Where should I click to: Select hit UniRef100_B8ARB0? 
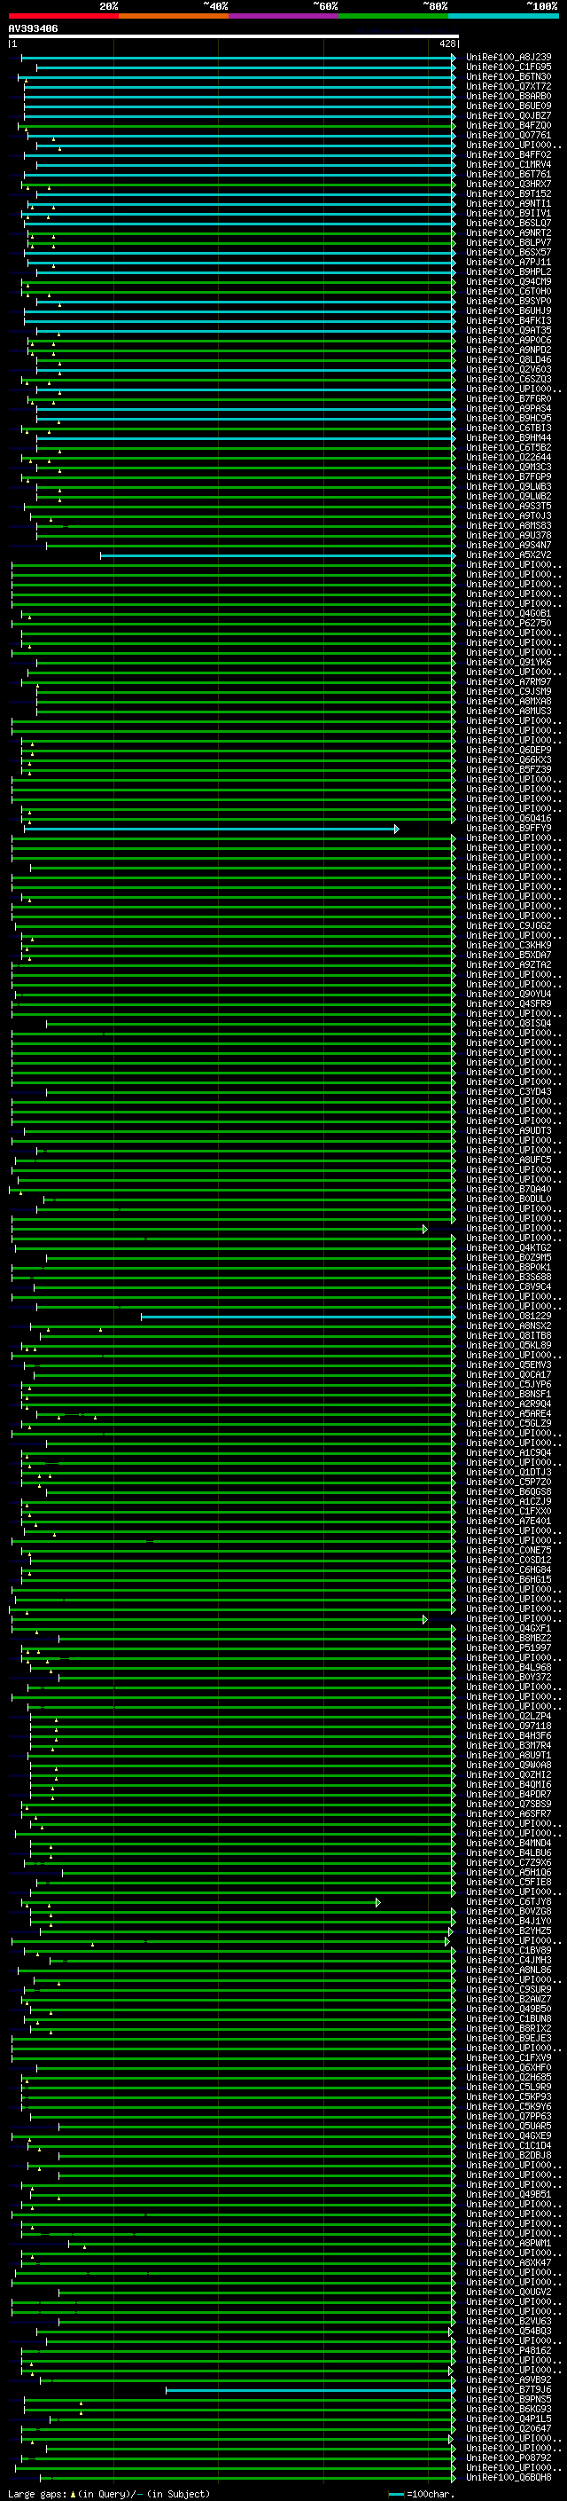pos(509,96)
